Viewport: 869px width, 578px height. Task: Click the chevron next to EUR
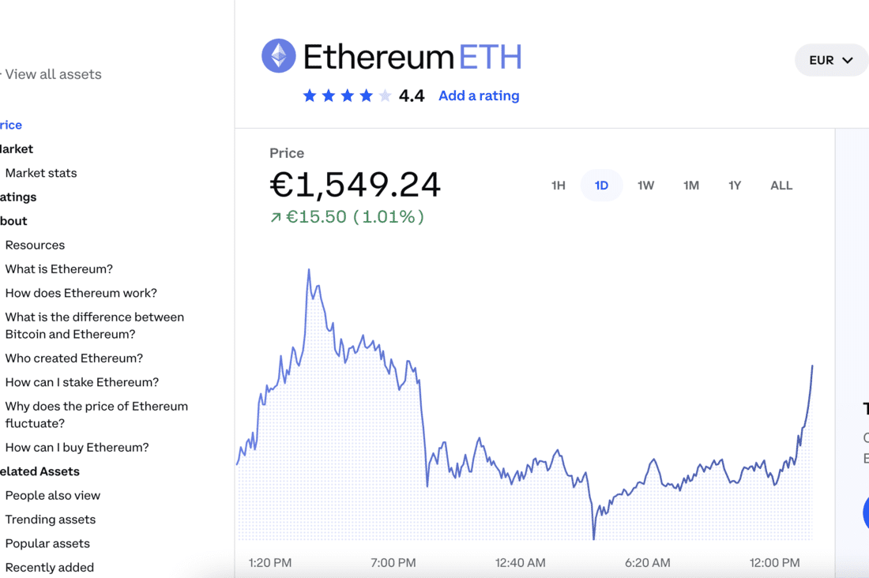point(848,60)
